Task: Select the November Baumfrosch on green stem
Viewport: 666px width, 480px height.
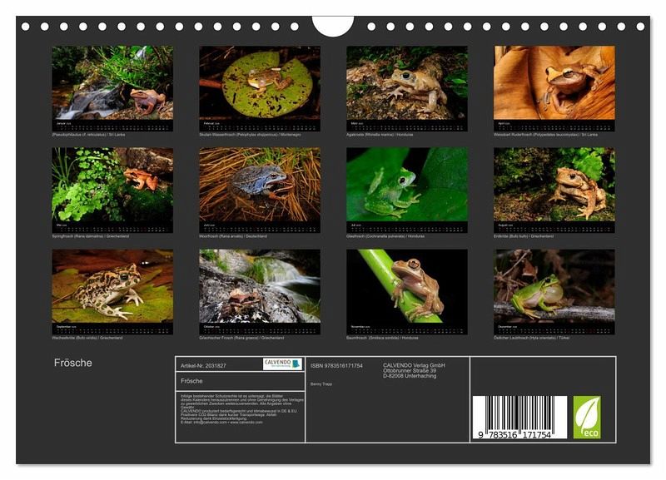Action: 407,287
